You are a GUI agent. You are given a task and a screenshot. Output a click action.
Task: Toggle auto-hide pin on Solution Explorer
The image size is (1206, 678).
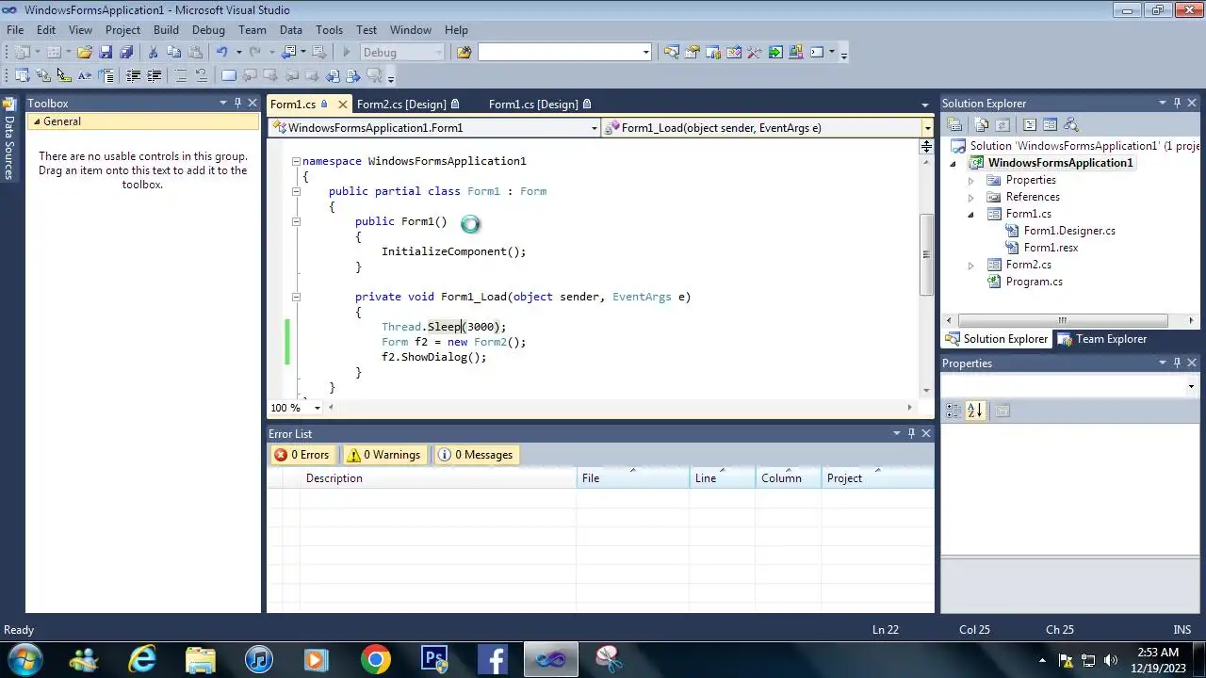coord(1176,103)
